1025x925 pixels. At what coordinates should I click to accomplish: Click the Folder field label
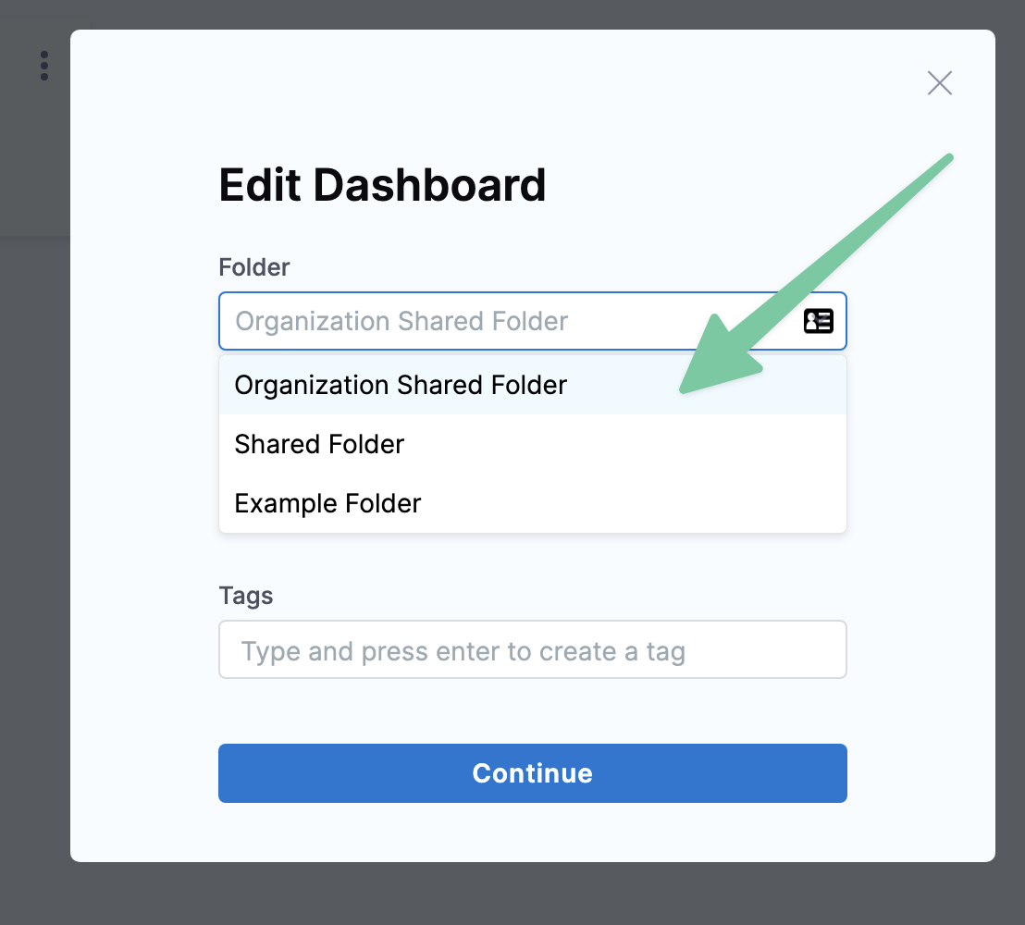(254, 267)
